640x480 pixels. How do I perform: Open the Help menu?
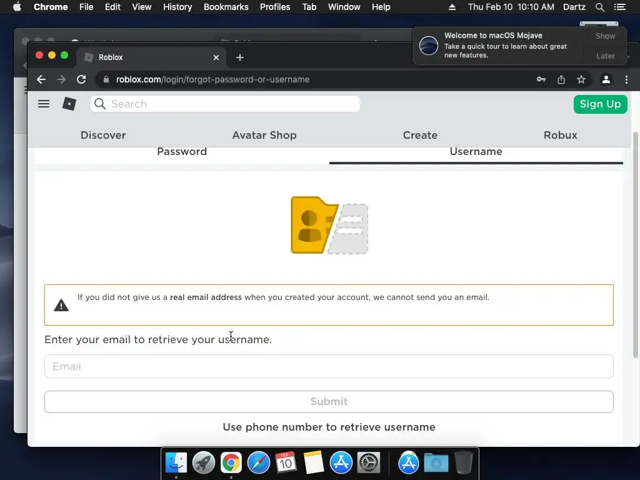(381, 7)
